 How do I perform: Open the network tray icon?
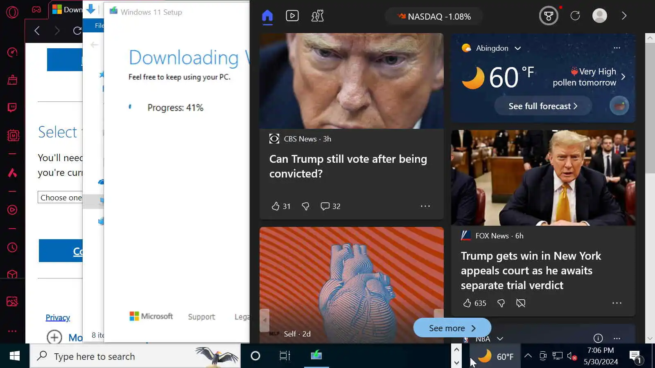tap(558, 356)
